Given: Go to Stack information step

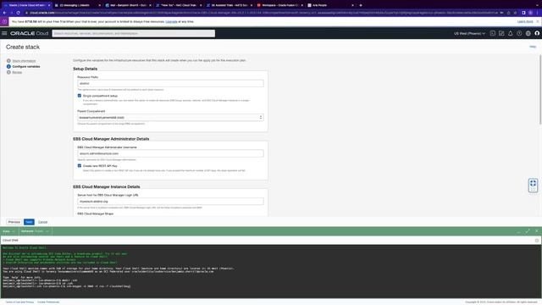Looking at the screenshot, I should click(x=24, y=61).
